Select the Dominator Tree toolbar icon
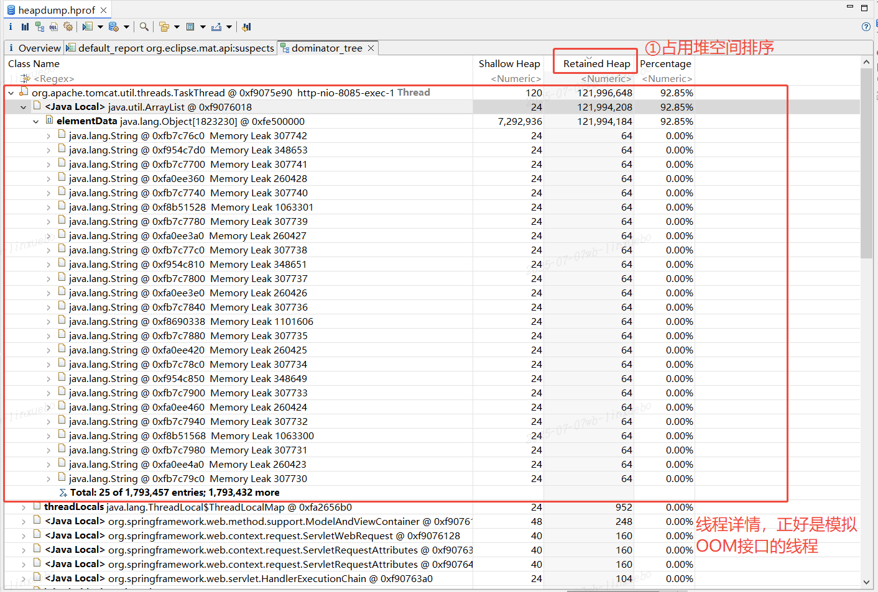 pos(40,27)
